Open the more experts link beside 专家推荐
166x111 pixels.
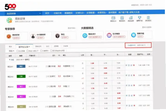point(72,28)
